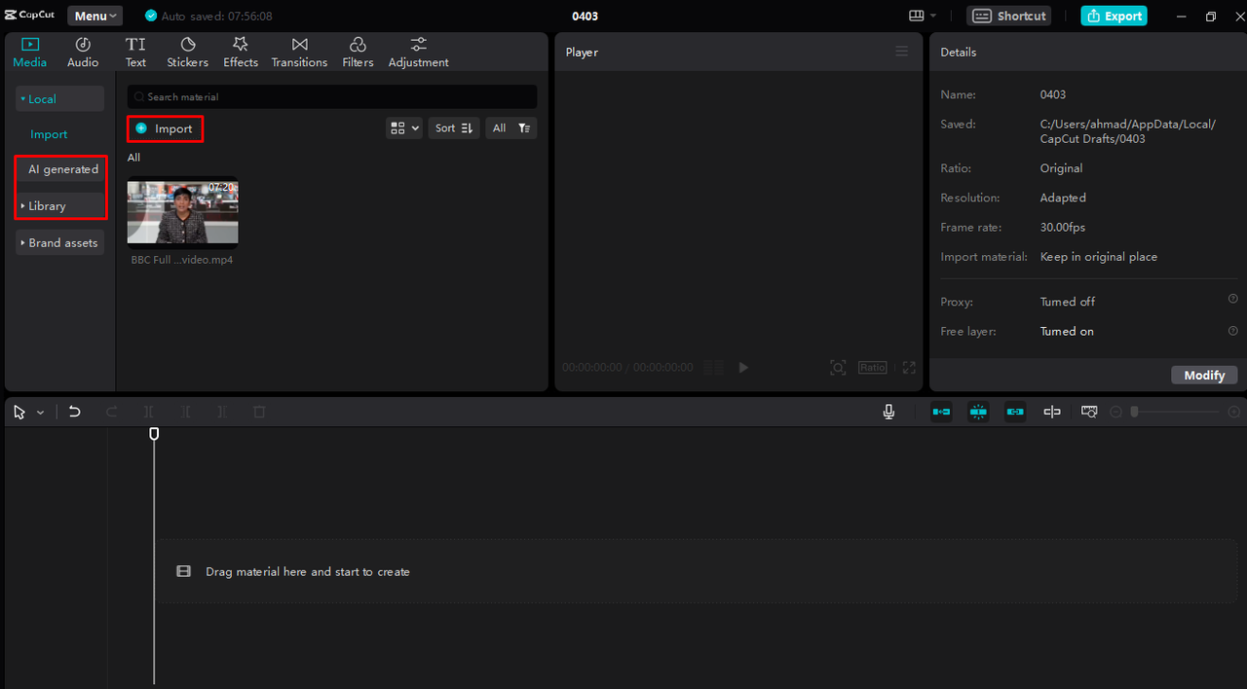Open the Menu dropdown
The width and height of the screenshot is (1247, 689).
pos(95,16)
